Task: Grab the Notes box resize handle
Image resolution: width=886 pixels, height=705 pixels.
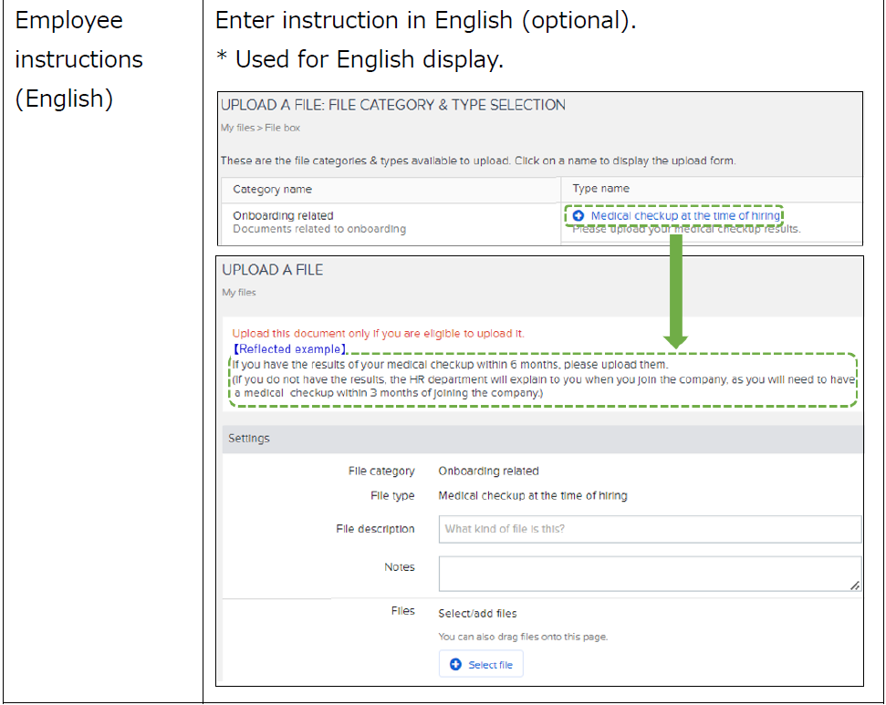Action: 855,586
